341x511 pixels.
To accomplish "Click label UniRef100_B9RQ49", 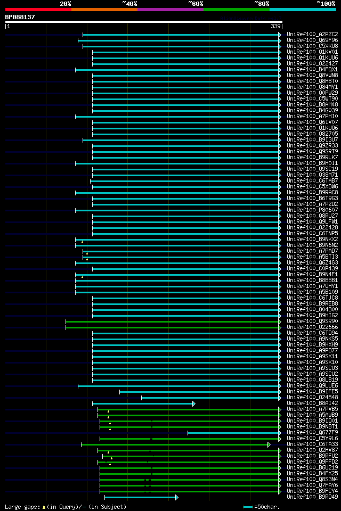I will click(312, 498).
